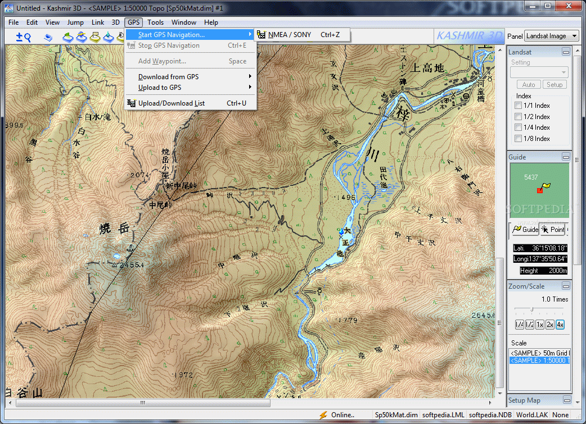586x424 pixels.
Task: Click World.LAK in the status bar
Action: 532,414
